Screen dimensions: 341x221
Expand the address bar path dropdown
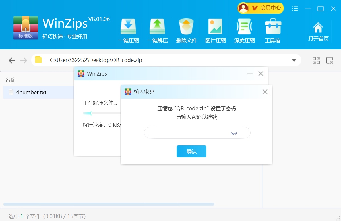pos(294,60)
